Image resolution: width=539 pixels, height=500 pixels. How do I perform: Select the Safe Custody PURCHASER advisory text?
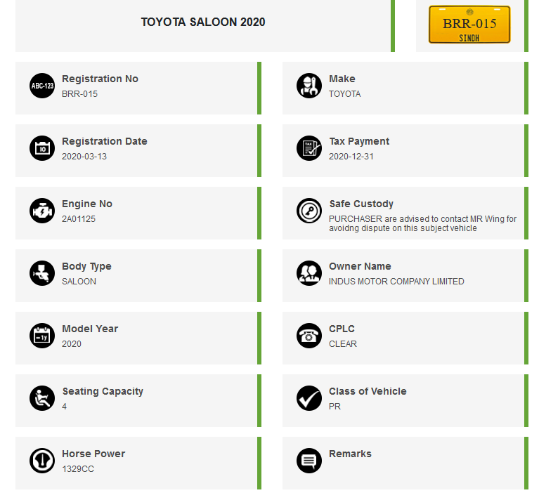click(x=422, y=223)
